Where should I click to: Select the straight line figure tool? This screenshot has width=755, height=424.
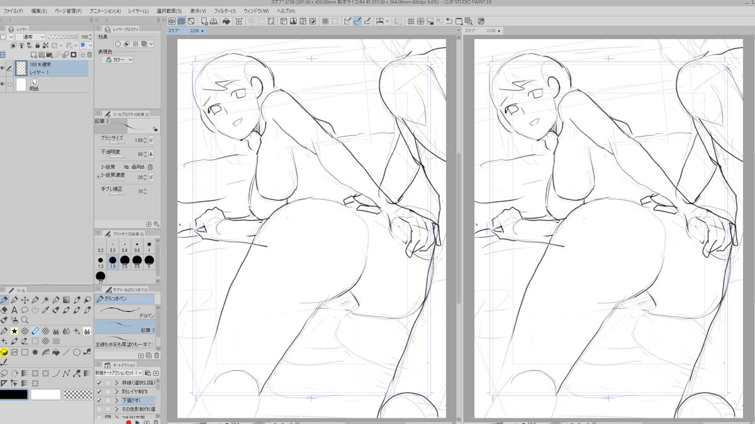pos(66,352)
